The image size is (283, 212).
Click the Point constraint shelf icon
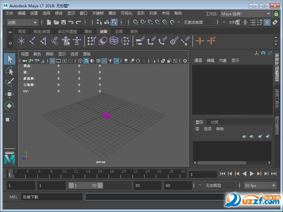151,41
